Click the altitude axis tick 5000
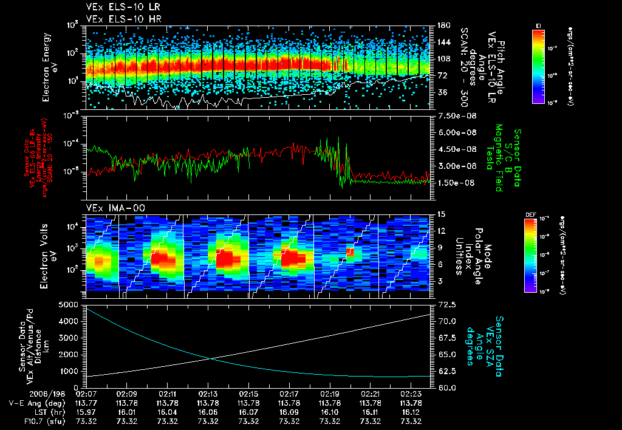The image size is (622, 430). pyautogui.click(x=69, y=305)
